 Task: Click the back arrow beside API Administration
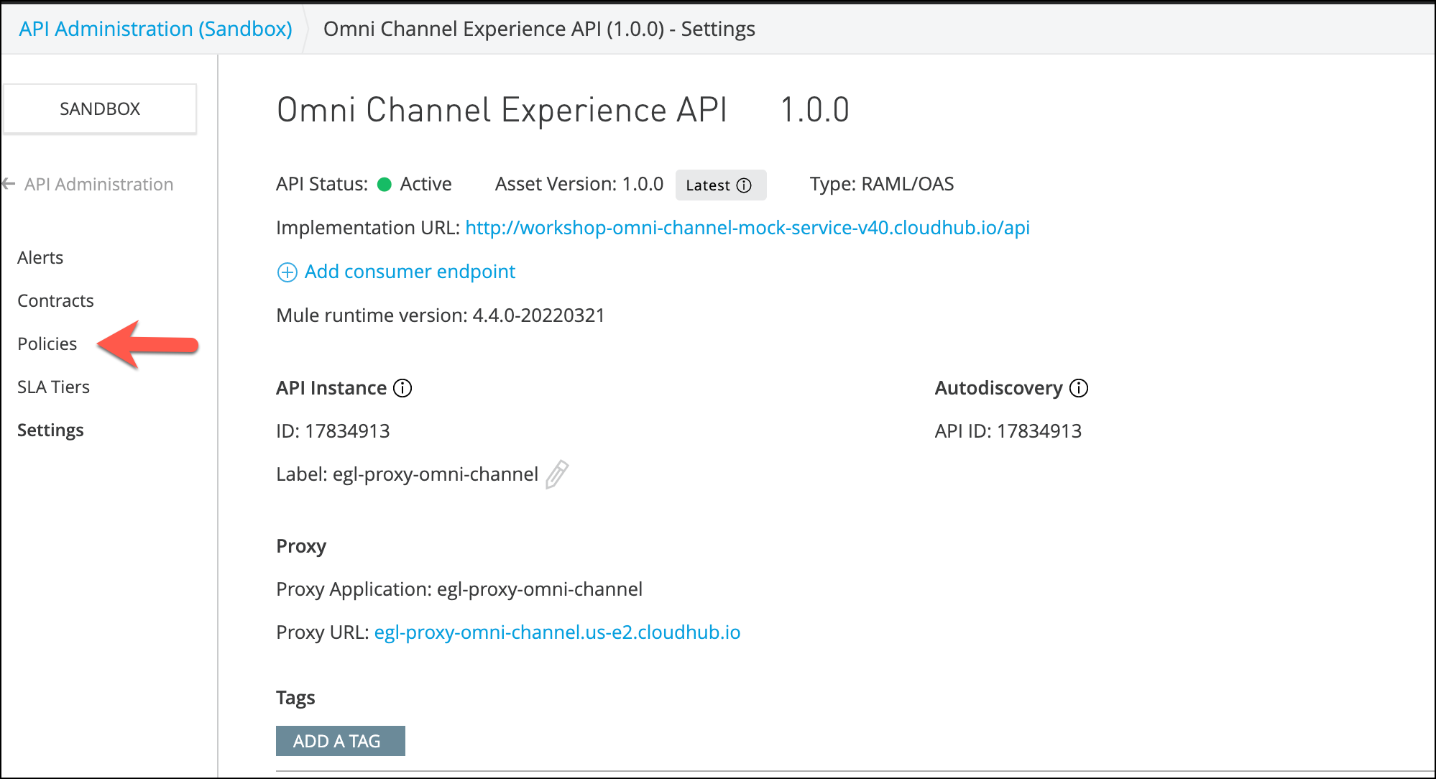pos(9,184)
